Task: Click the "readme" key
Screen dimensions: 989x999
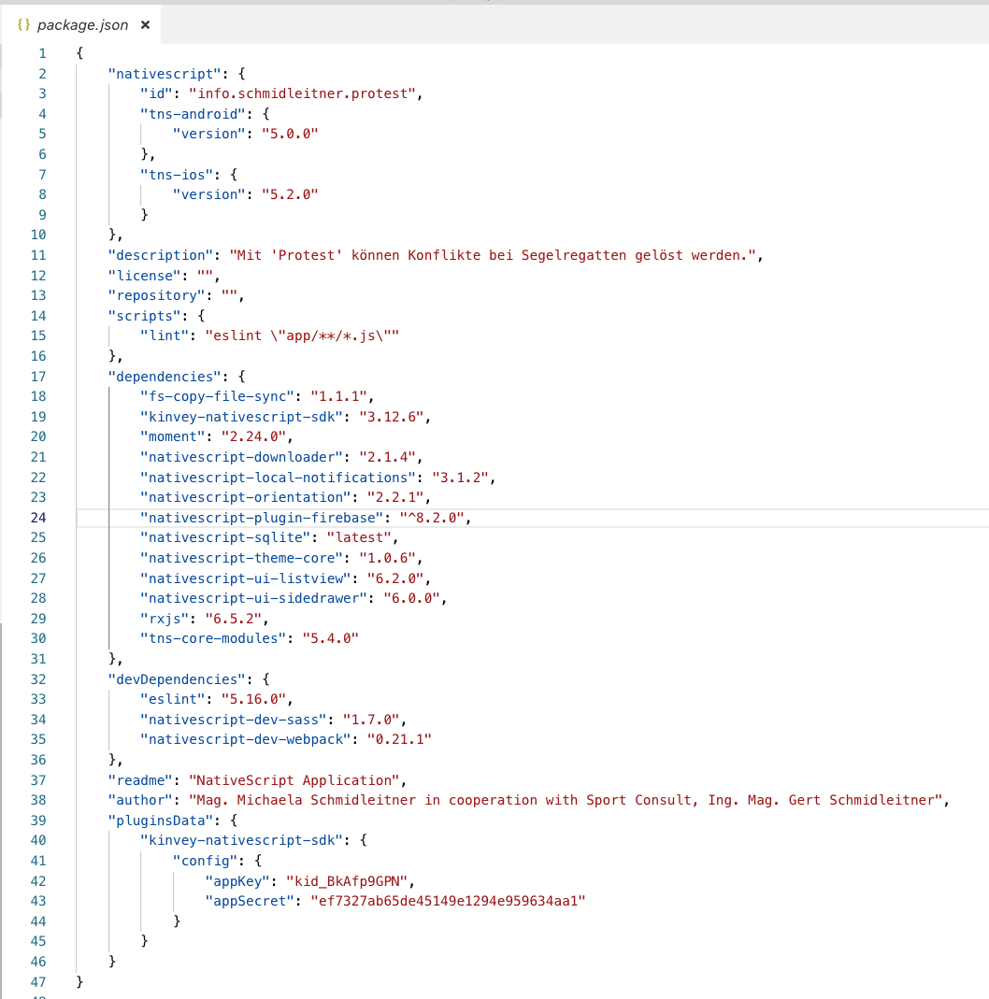Action: 139,780
